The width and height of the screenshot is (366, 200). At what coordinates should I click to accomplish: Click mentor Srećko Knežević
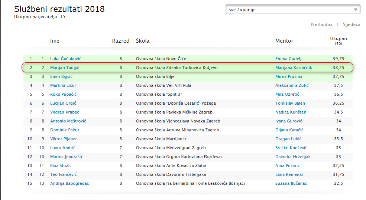click(x=291, y=148)
